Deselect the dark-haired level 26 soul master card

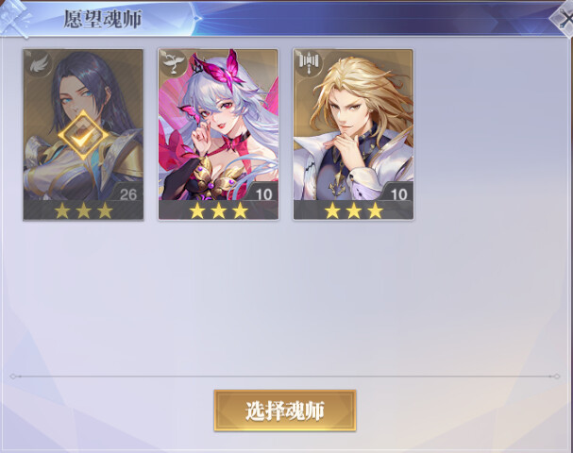(83, 135)
